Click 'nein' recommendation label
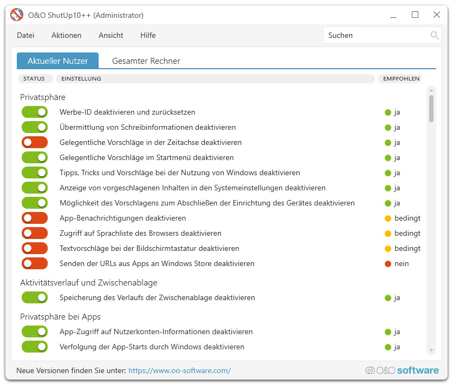 [402, 263]
